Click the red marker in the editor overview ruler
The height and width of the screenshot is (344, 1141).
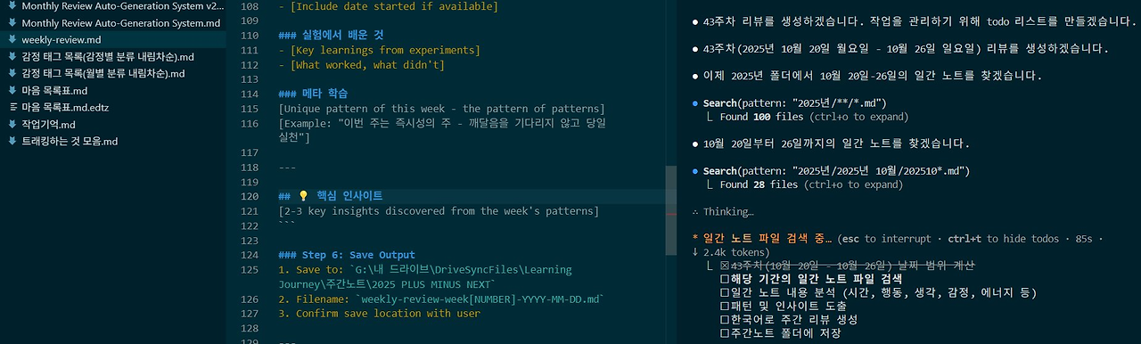click(x=671, y=214)
